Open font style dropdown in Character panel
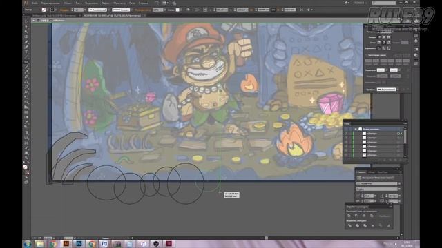Screen dimensions: 442x248 click(x=399, y=189)
